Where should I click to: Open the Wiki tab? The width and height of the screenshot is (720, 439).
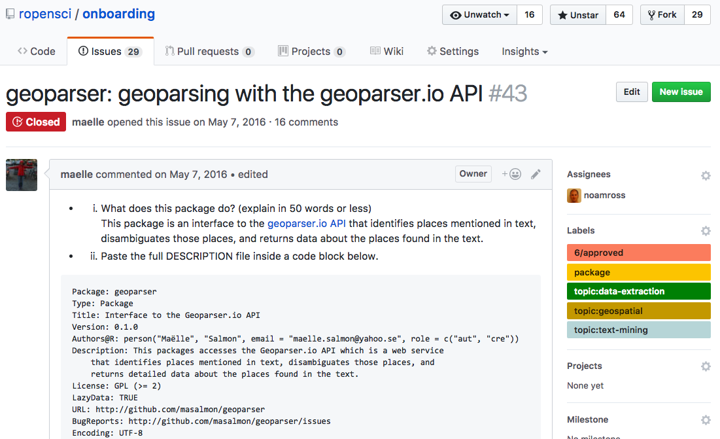tap(386, 52)
